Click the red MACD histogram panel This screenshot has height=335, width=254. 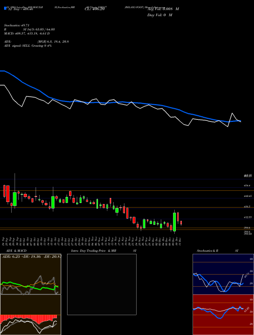[30, 315]
